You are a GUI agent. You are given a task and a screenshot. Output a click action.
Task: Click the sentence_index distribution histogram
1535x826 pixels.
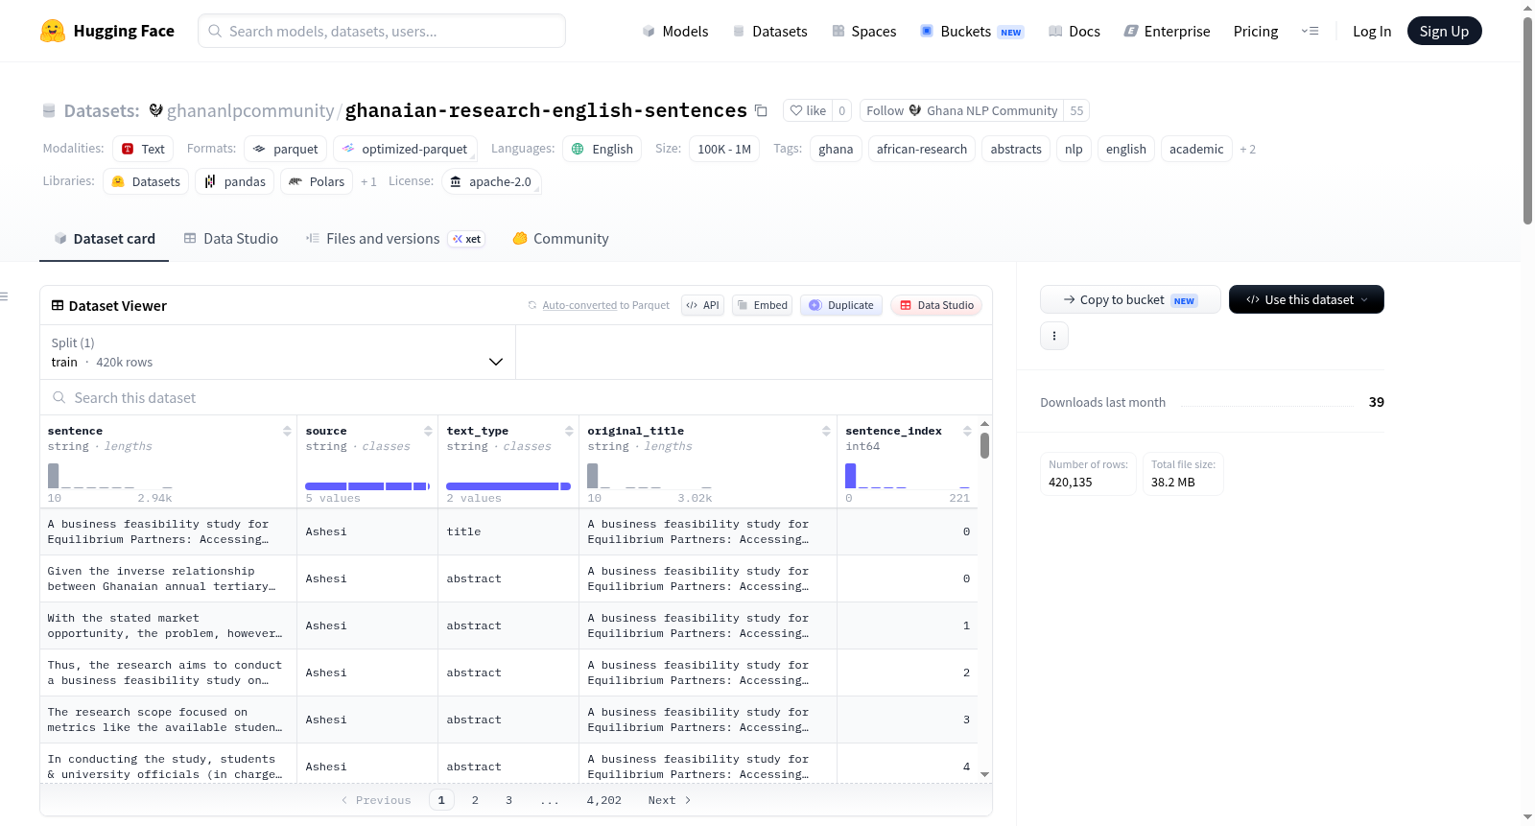(x=908, y=476)
